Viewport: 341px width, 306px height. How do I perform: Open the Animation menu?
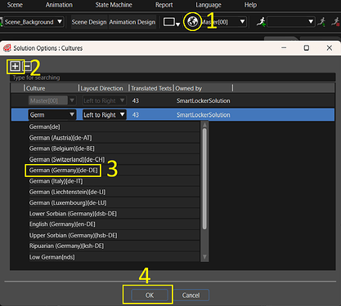pos(59,5)
